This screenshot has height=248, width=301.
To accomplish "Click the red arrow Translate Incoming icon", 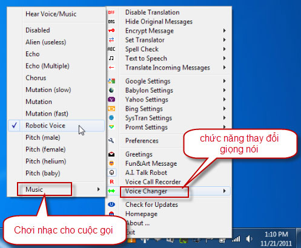I will (111, 68).
